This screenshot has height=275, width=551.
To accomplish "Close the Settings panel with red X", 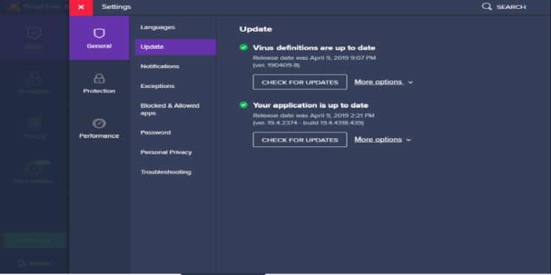I will (x=81, y=7).
